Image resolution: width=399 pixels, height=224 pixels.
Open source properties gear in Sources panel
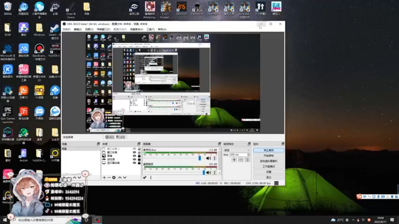click(x=114, y=178)
